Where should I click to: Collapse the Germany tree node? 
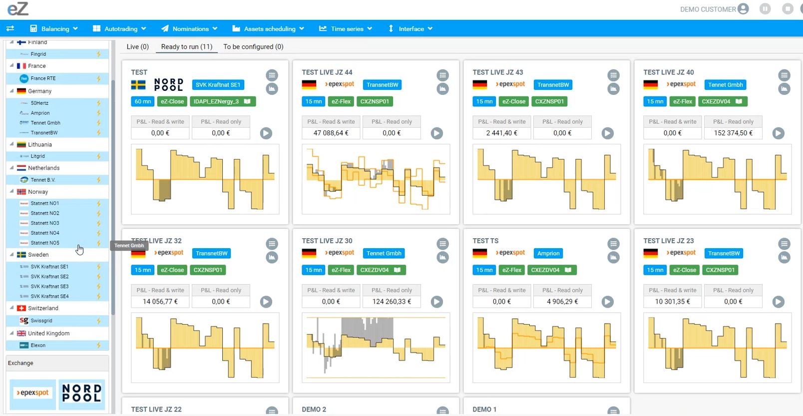11,91
